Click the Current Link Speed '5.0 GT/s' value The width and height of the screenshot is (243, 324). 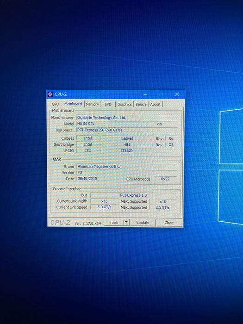[104, 207]
